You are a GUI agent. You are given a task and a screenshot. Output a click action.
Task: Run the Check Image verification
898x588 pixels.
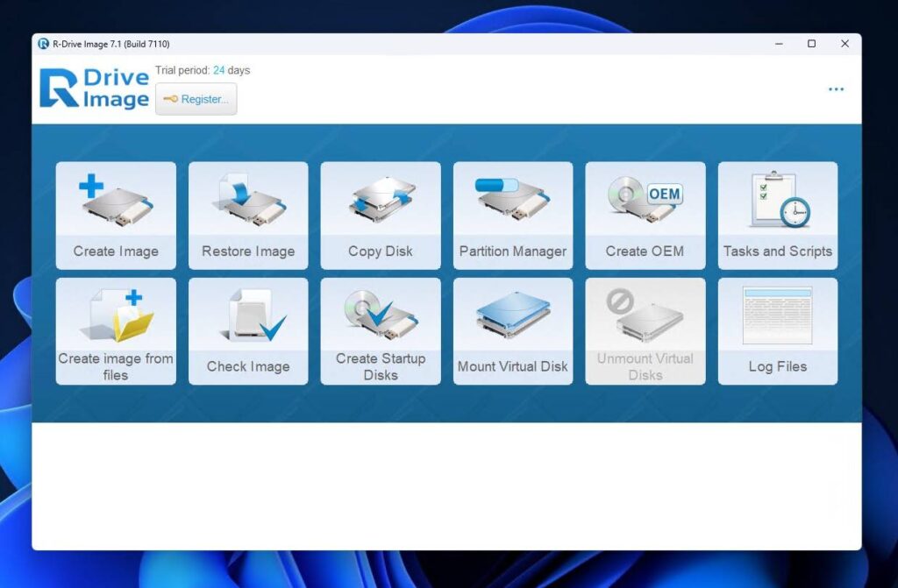click(247, 329)
